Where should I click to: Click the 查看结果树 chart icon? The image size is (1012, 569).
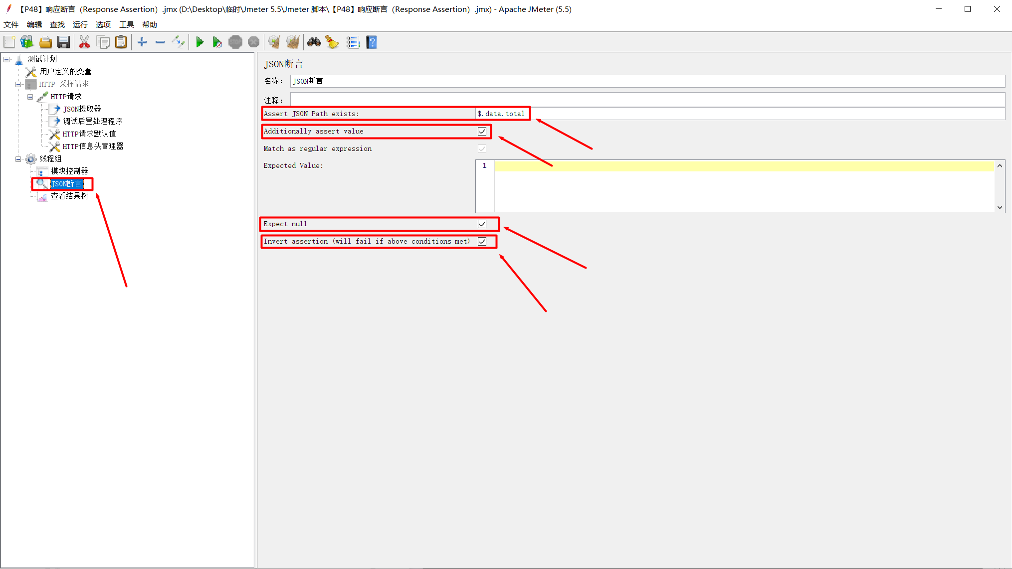click(43, 197)
